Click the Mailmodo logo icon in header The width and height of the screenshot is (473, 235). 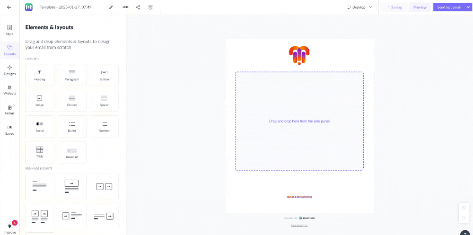[29, 7]
